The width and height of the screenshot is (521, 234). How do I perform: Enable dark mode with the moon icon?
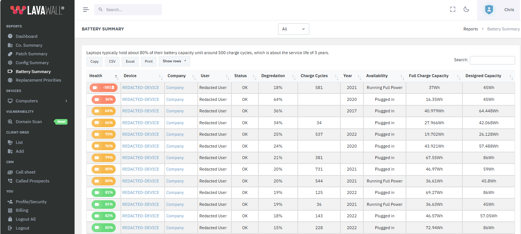click(x=466, y=9)
